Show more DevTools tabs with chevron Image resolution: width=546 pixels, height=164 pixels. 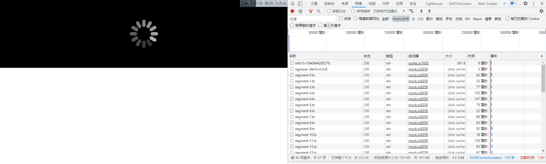[504, 3]
